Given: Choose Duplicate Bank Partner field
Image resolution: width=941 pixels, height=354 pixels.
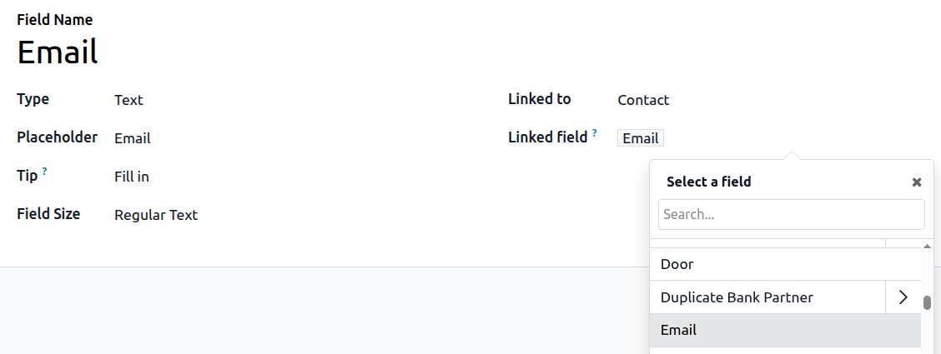Looking at the screenshot, I should coord(736,297).
